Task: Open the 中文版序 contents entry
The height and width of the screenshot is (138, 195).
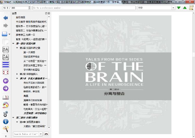Action: point(31,22)
